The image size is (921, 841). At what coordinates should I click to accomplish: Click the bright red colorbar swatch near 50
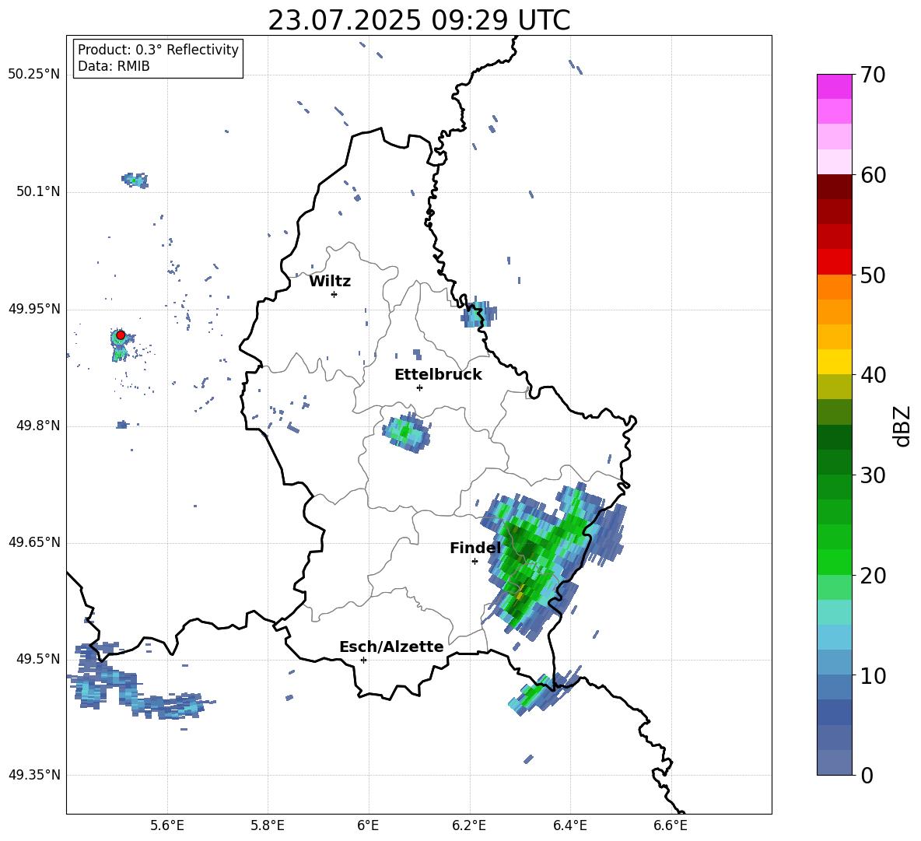point(834,262)
